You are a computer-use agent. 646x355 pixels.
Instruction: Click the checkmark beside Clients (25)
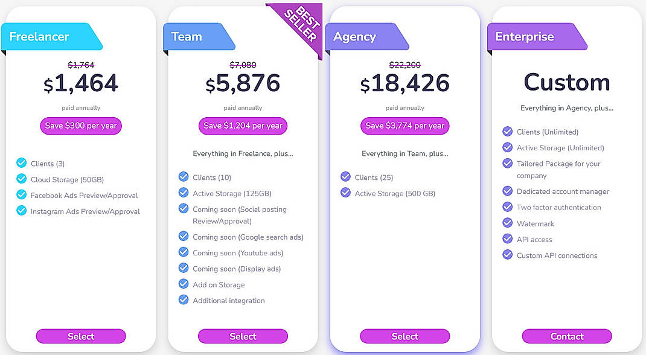(345, 177)
